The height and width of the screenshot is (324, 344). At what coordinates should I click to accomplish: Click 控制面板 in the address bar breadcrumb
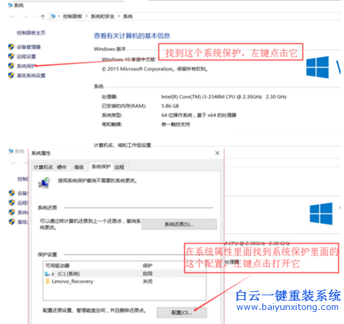pyautogui.click(x=72, y=16)
